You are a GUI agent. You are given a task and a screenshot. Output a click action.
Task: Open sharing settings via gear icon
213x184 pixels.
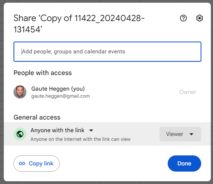[200, 18]
